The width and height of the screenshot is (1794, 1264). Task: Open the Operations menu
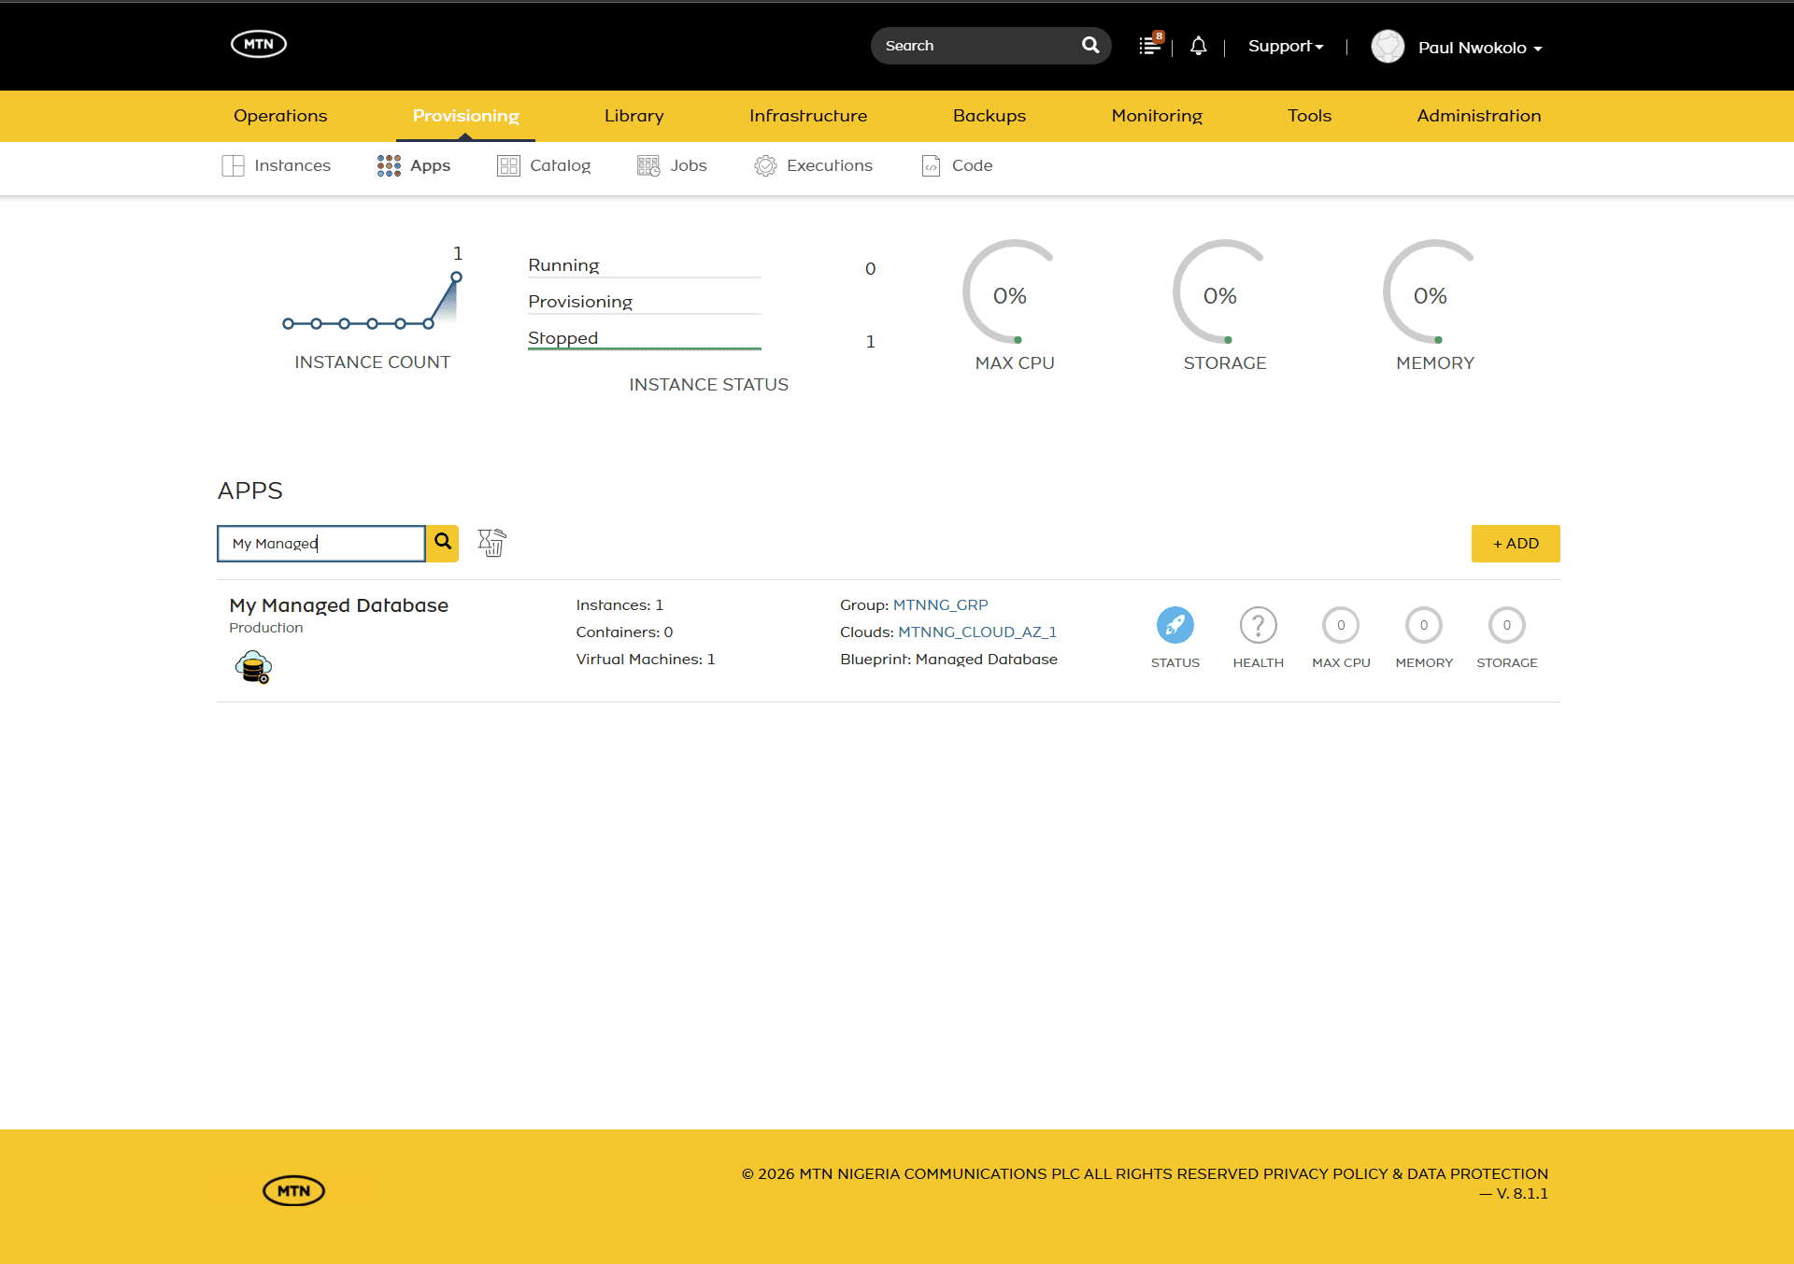[280, 116]
